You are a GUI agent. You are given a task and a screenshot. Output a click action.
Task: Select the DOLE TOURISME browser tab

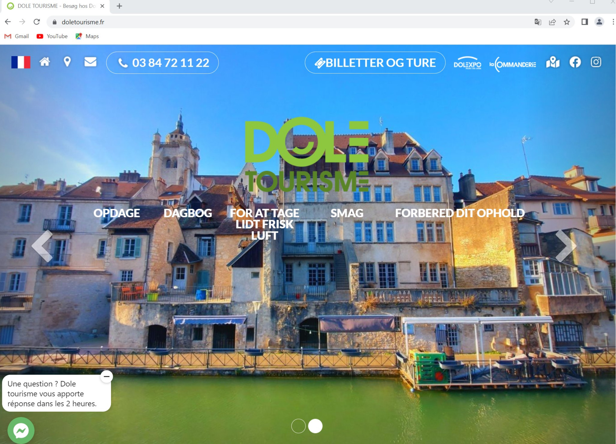[56, 6]
